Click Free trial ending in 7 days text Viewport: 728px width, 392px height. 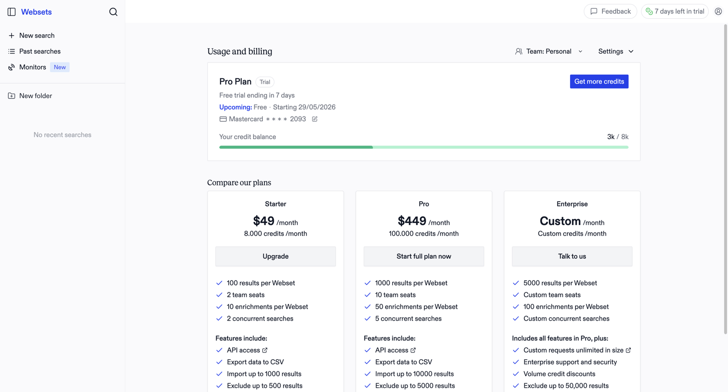[257, 95]
